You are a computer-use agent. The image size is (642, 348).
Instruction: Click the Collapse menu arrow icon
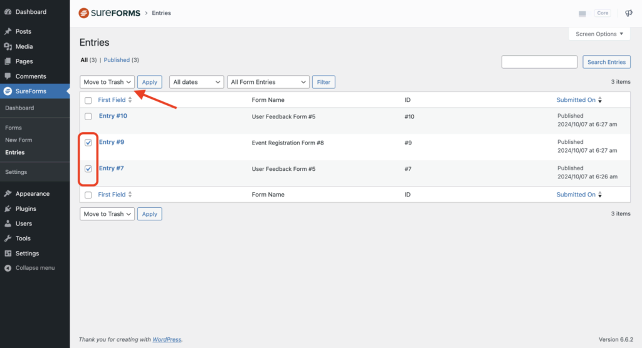(x=8, y=268)
